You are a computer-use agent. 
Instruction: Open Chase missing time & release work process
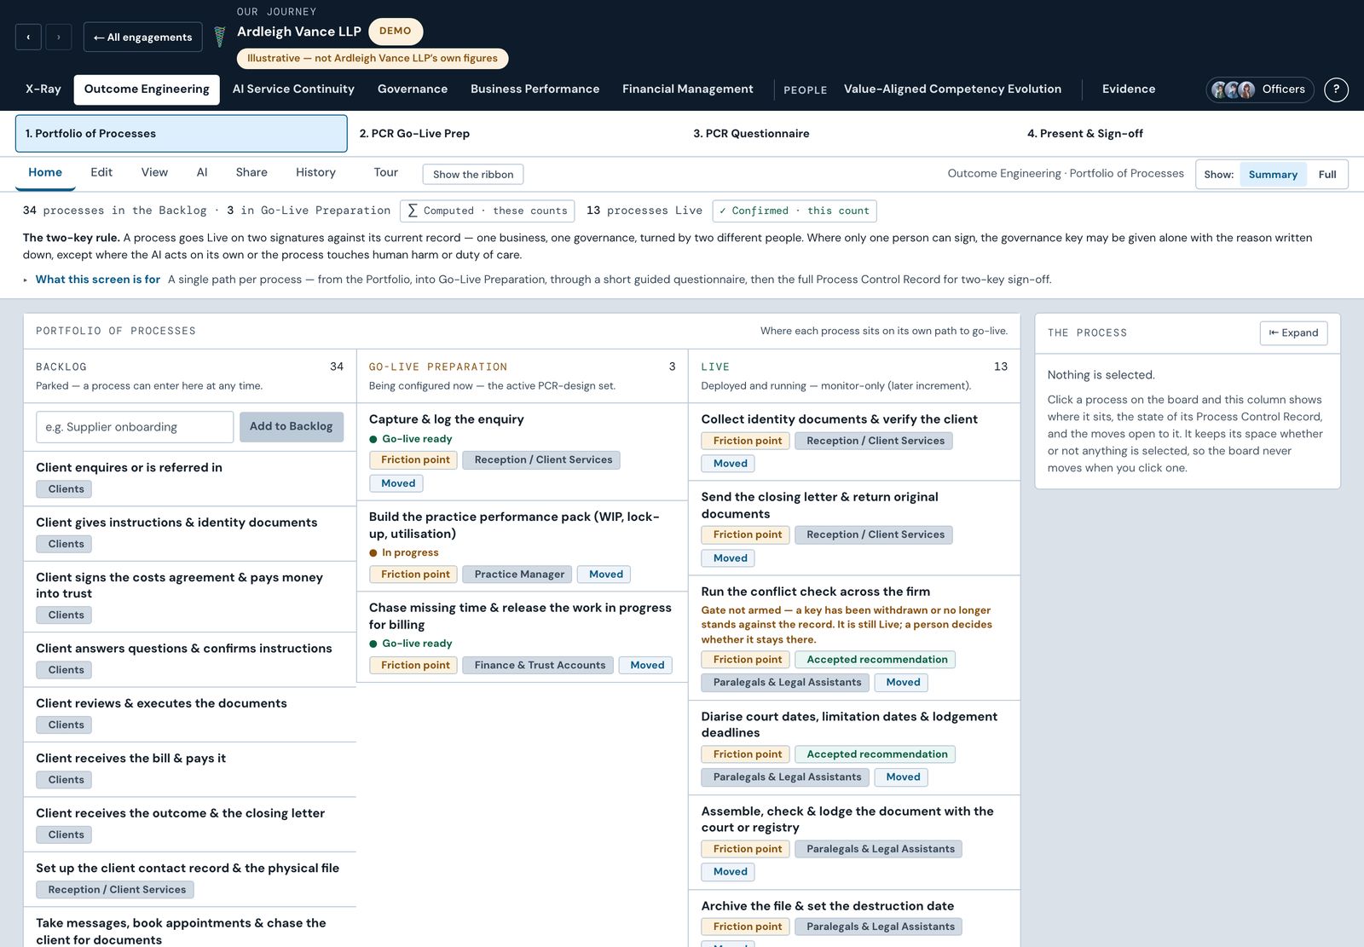[x=522, y=637]
